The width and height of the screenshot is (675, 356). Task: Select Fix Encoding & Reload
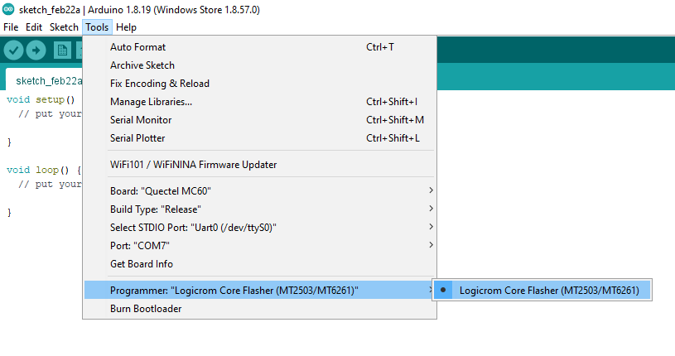tap(260, 83)
